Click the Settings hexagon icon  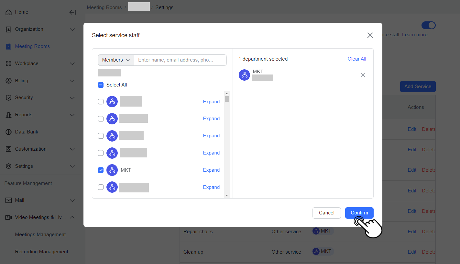pos(9,166)
